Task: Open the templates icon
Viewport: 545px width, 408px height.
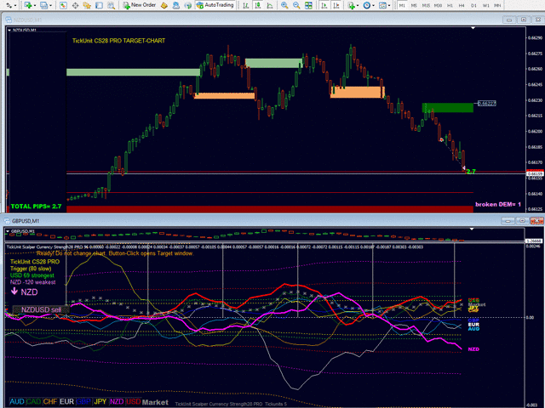Action: click(x=382, y=5)
